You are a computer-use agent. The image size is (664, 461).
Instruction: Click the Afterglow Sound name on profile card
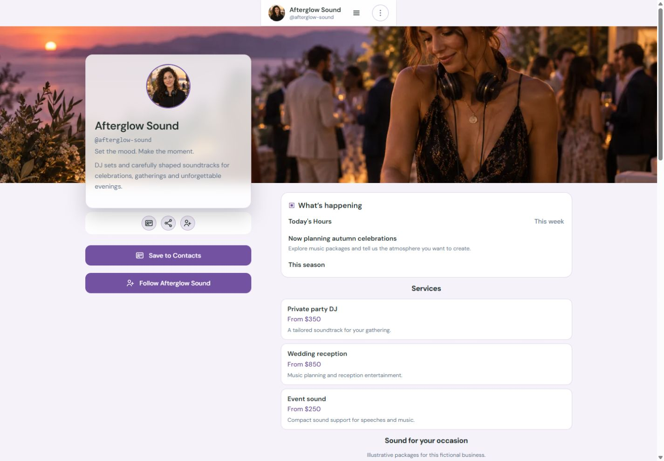point(137,126)
